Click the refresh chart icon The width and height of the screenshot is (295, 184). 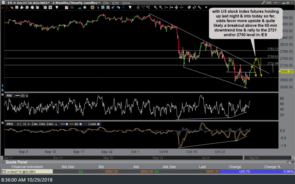(194, 7)
